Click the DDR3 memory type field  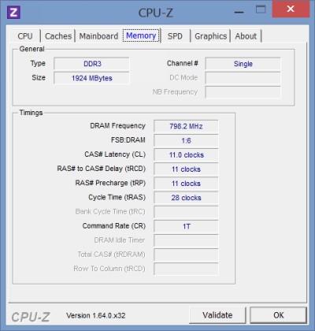(x=91, y=64)
